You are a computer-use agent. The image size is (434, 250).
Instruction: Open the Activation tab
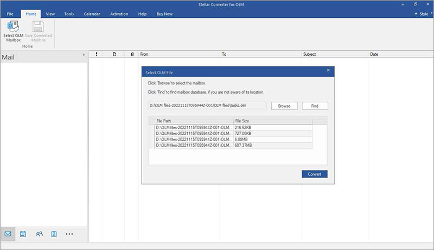[119, 14]
